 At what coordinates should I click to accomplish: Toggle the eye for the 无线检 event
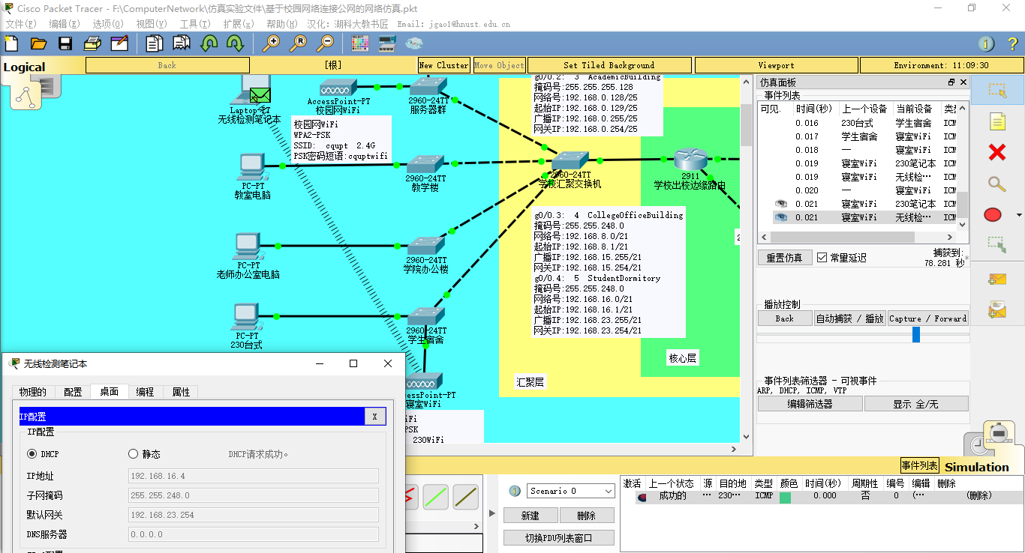[781, 217]
